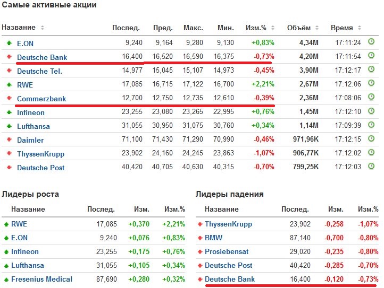Click the clock icon in E.ON row
Image resolution: width=384 pixels, height=288 pixels.
tap(371, 42)
